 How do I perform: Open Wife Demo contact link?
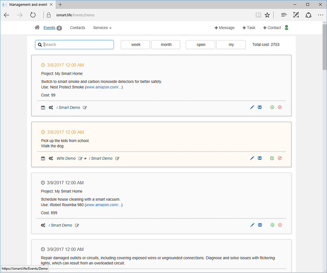(66, 158)
